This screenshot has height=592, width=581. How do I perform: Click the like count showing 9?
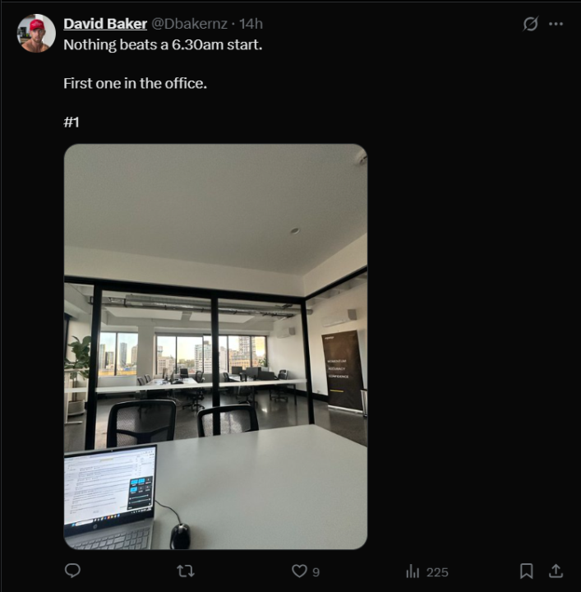click(x=316, y=572)
